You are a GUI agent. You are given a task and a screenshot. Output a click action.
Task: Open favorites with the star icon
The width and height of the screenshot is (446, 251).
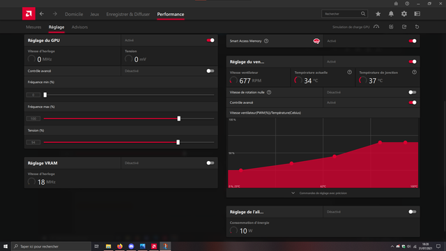tap(378, 14)
